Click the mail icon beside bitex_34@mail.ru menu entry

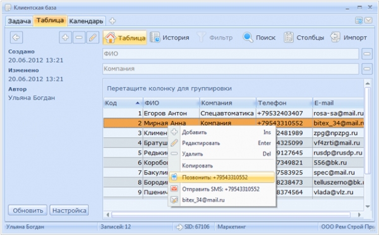tap(174, 200)
